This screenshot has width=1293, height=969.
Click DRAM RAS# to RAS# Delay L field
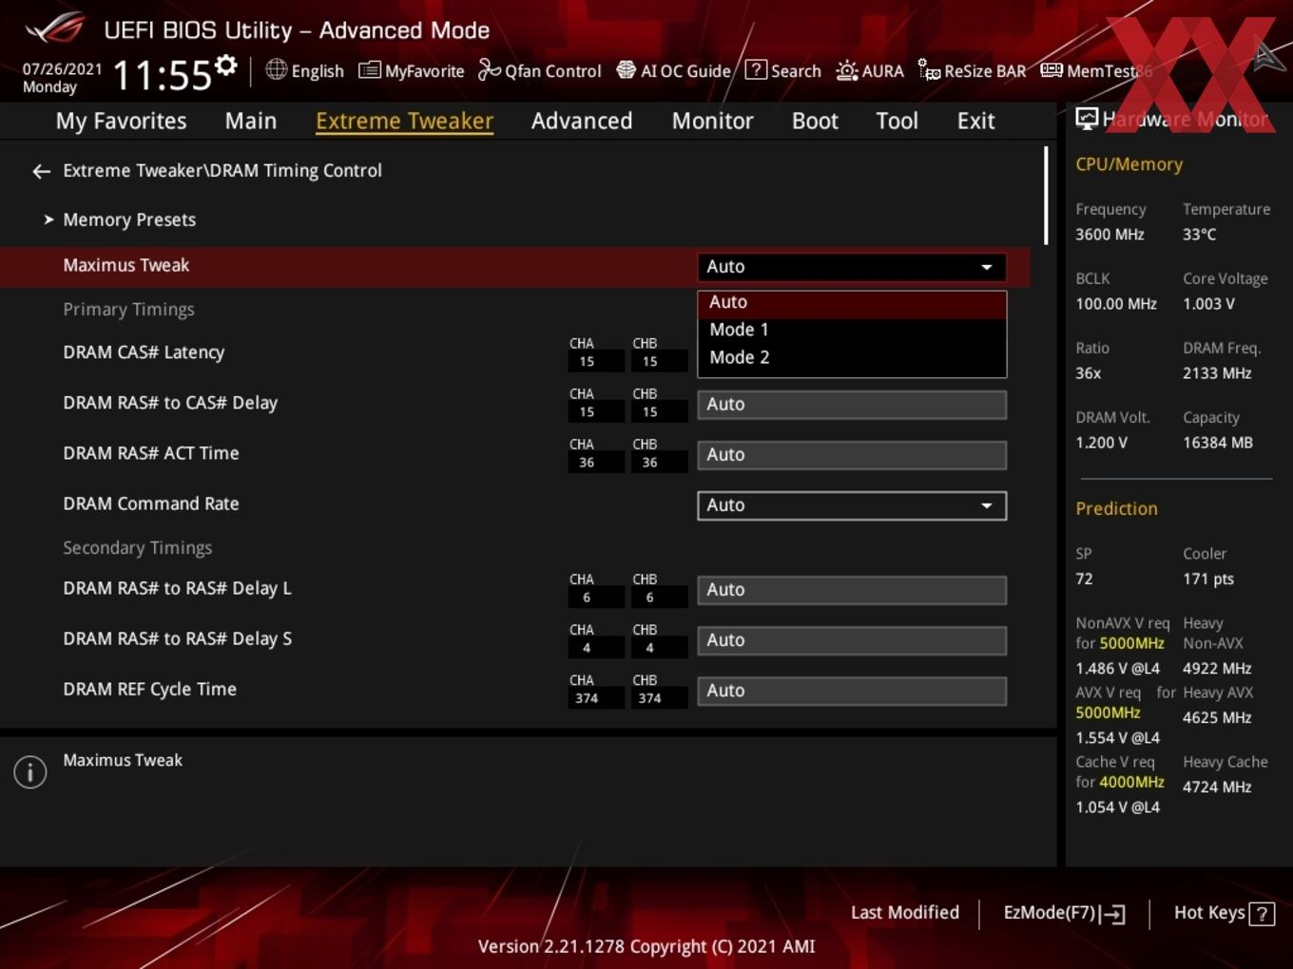point(852,590)
